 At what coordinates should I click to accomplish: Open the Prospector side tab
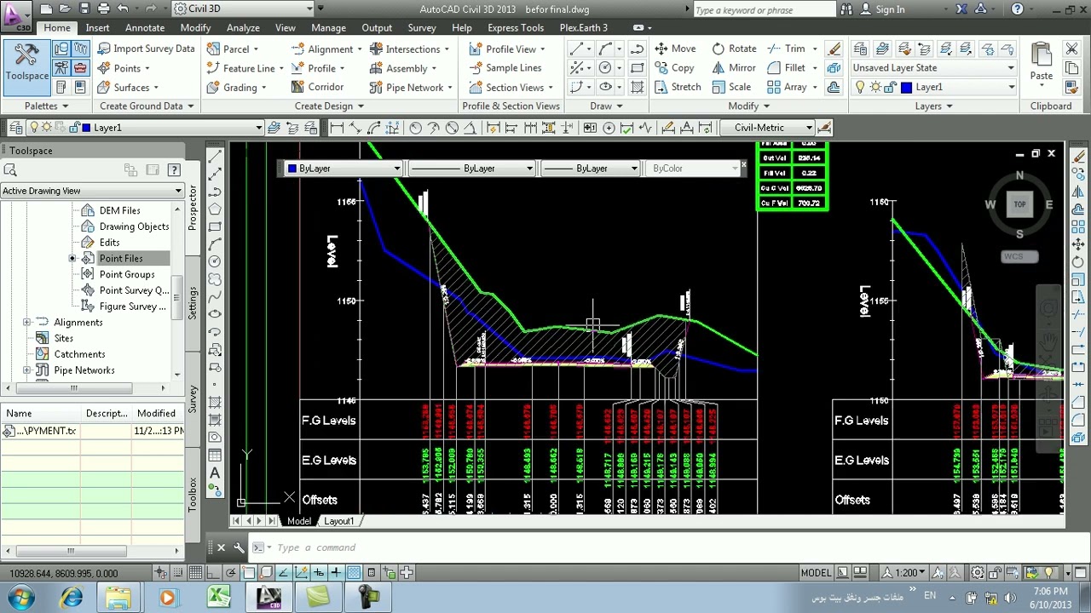193,207
